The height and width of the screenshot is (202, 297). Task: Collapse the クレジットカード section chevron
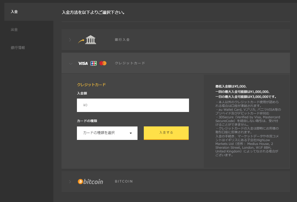71,63
